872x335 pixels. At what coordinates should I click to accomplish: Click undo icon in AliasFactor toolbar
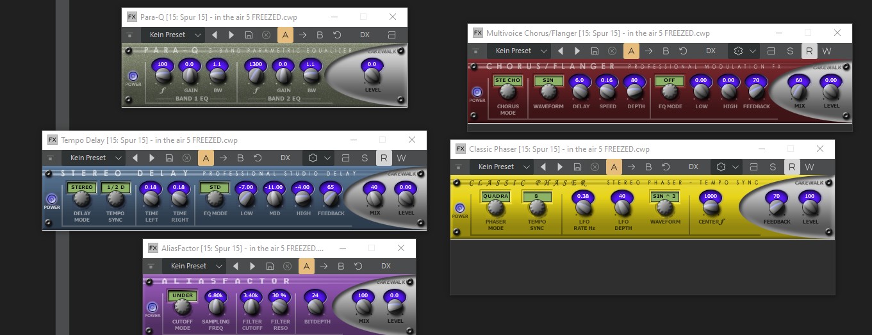[358, 266]
